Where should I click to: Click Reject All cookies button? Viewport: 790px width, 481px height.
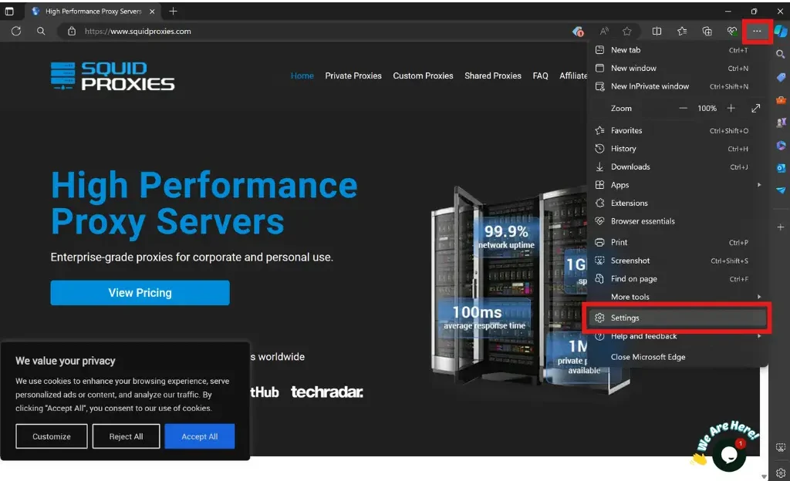pos(126,436)
